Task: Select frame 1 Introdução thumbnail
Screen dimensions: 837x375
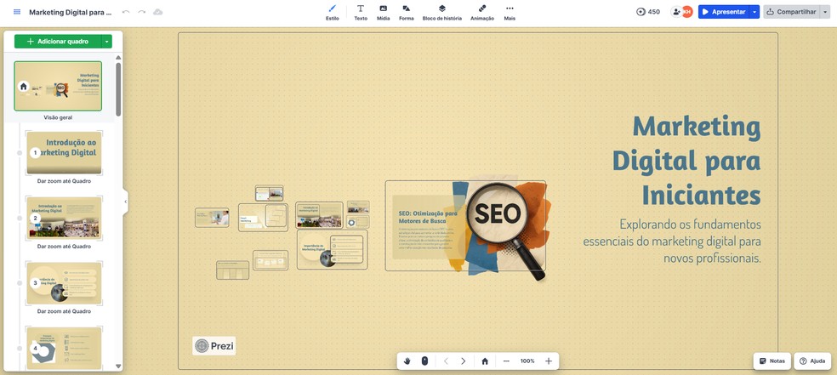Action: coord(64,152)
